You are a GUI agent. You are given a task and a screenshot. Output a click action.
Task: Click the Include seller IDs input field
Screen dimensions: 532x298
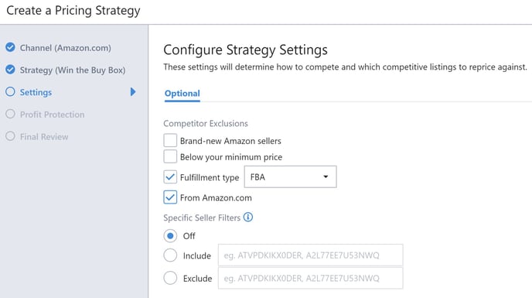pos(310,255)
